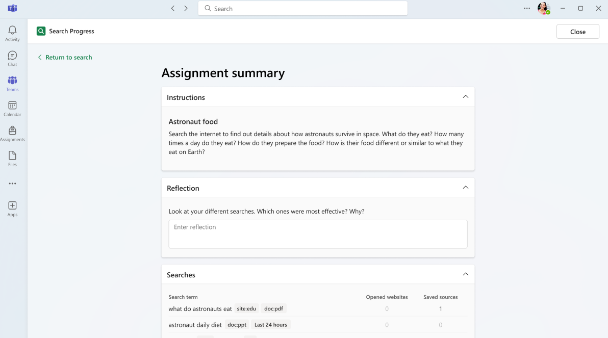Click 'astronaut daily diet' search term
608x338 pixels.
[195, 325]
